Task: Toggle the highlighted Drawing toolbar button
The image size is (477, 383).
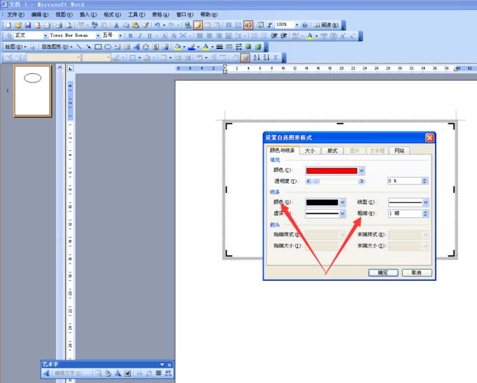Action: (x=248, y=25)
